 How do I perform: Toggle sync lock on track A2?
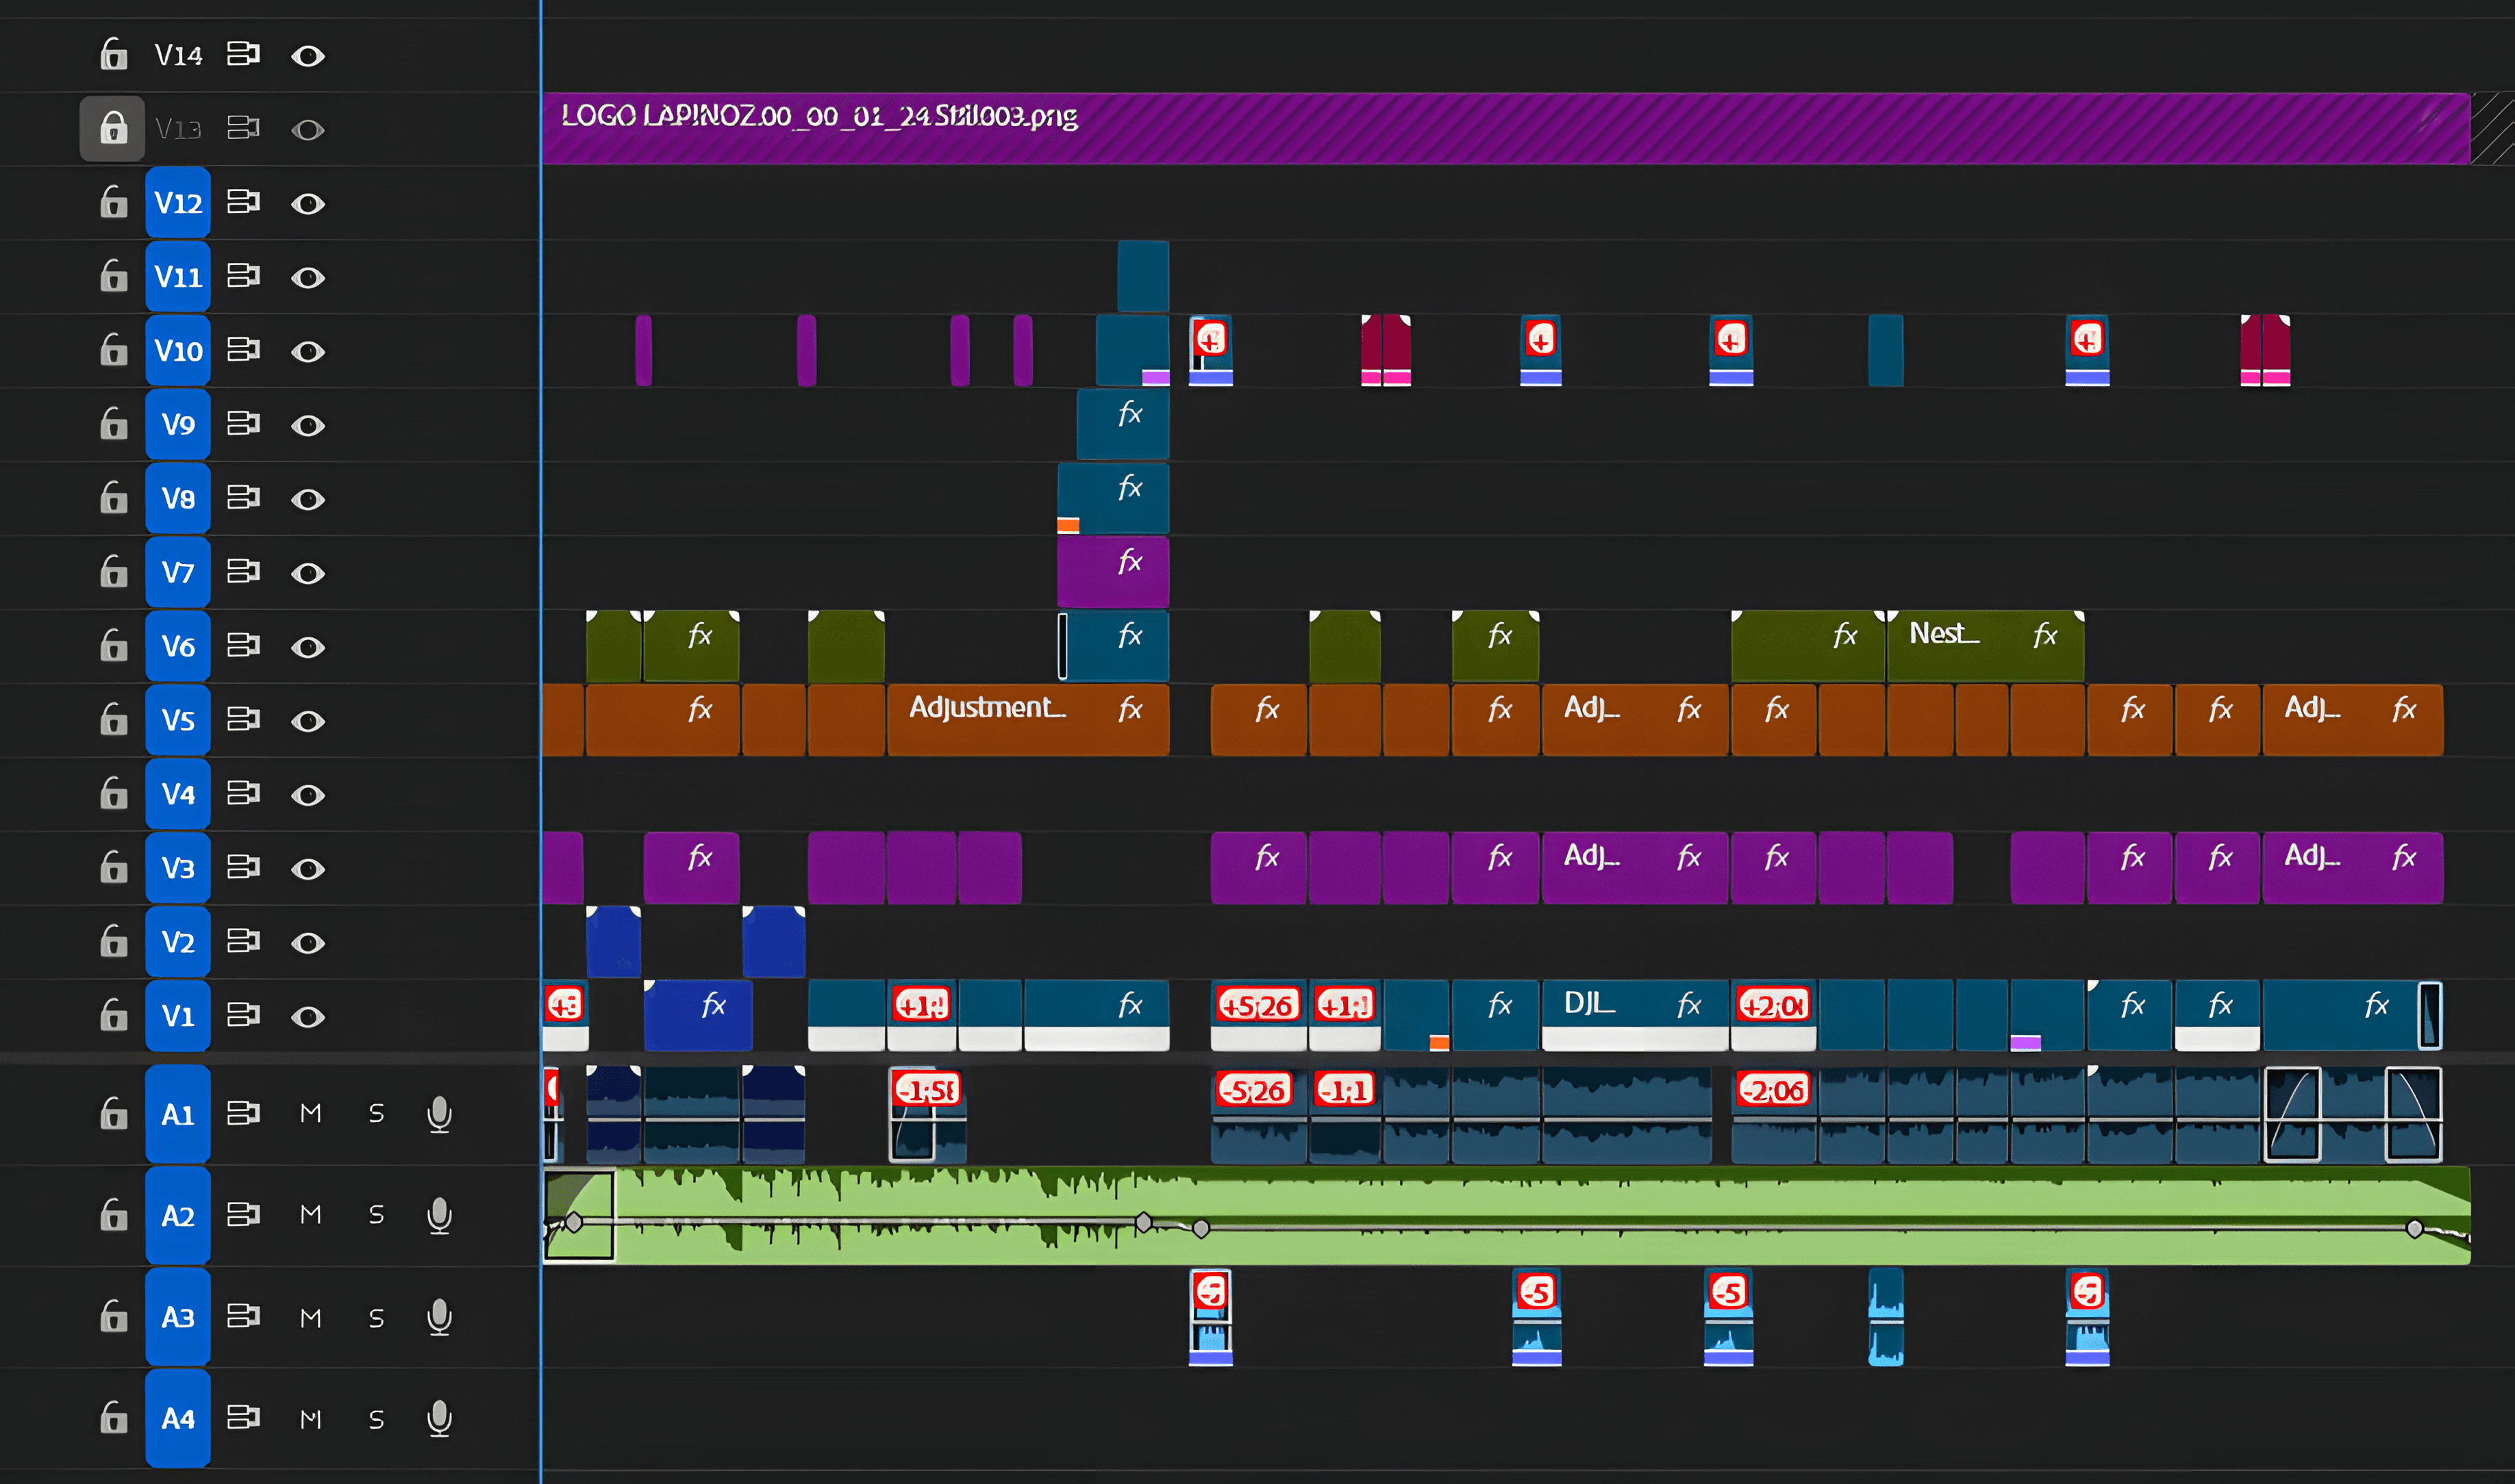243,1214
